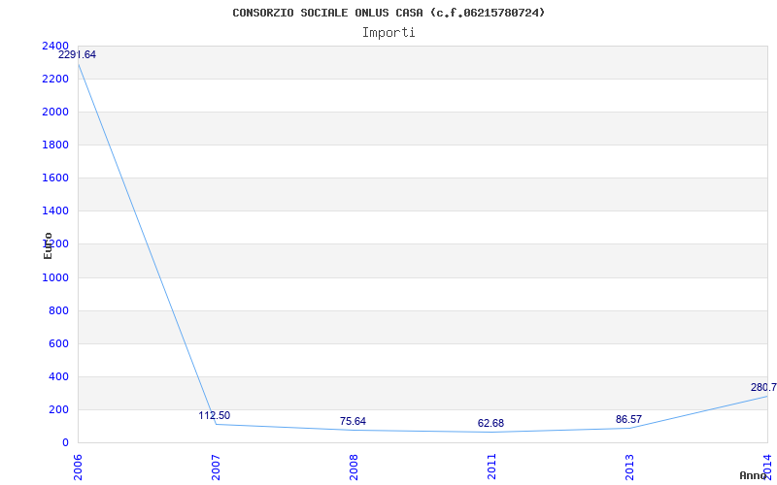Click y-axis tick 2000
Image resolution: width=777 pixels, height=485 pixels.
pyautogui.click(x=55, y=113)
